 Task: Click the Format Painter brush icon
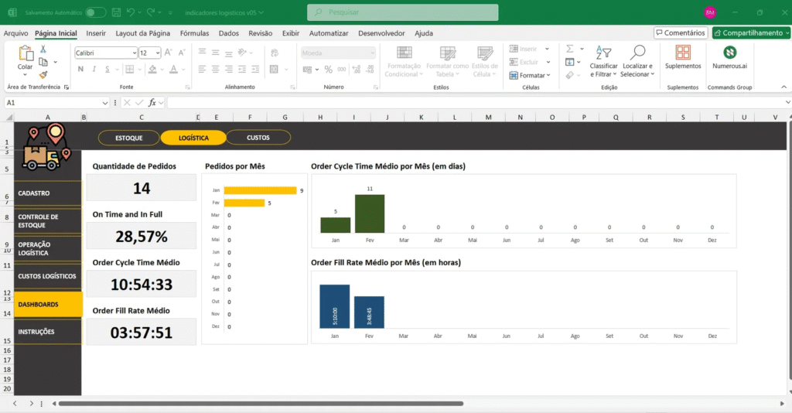coord(43,75)
